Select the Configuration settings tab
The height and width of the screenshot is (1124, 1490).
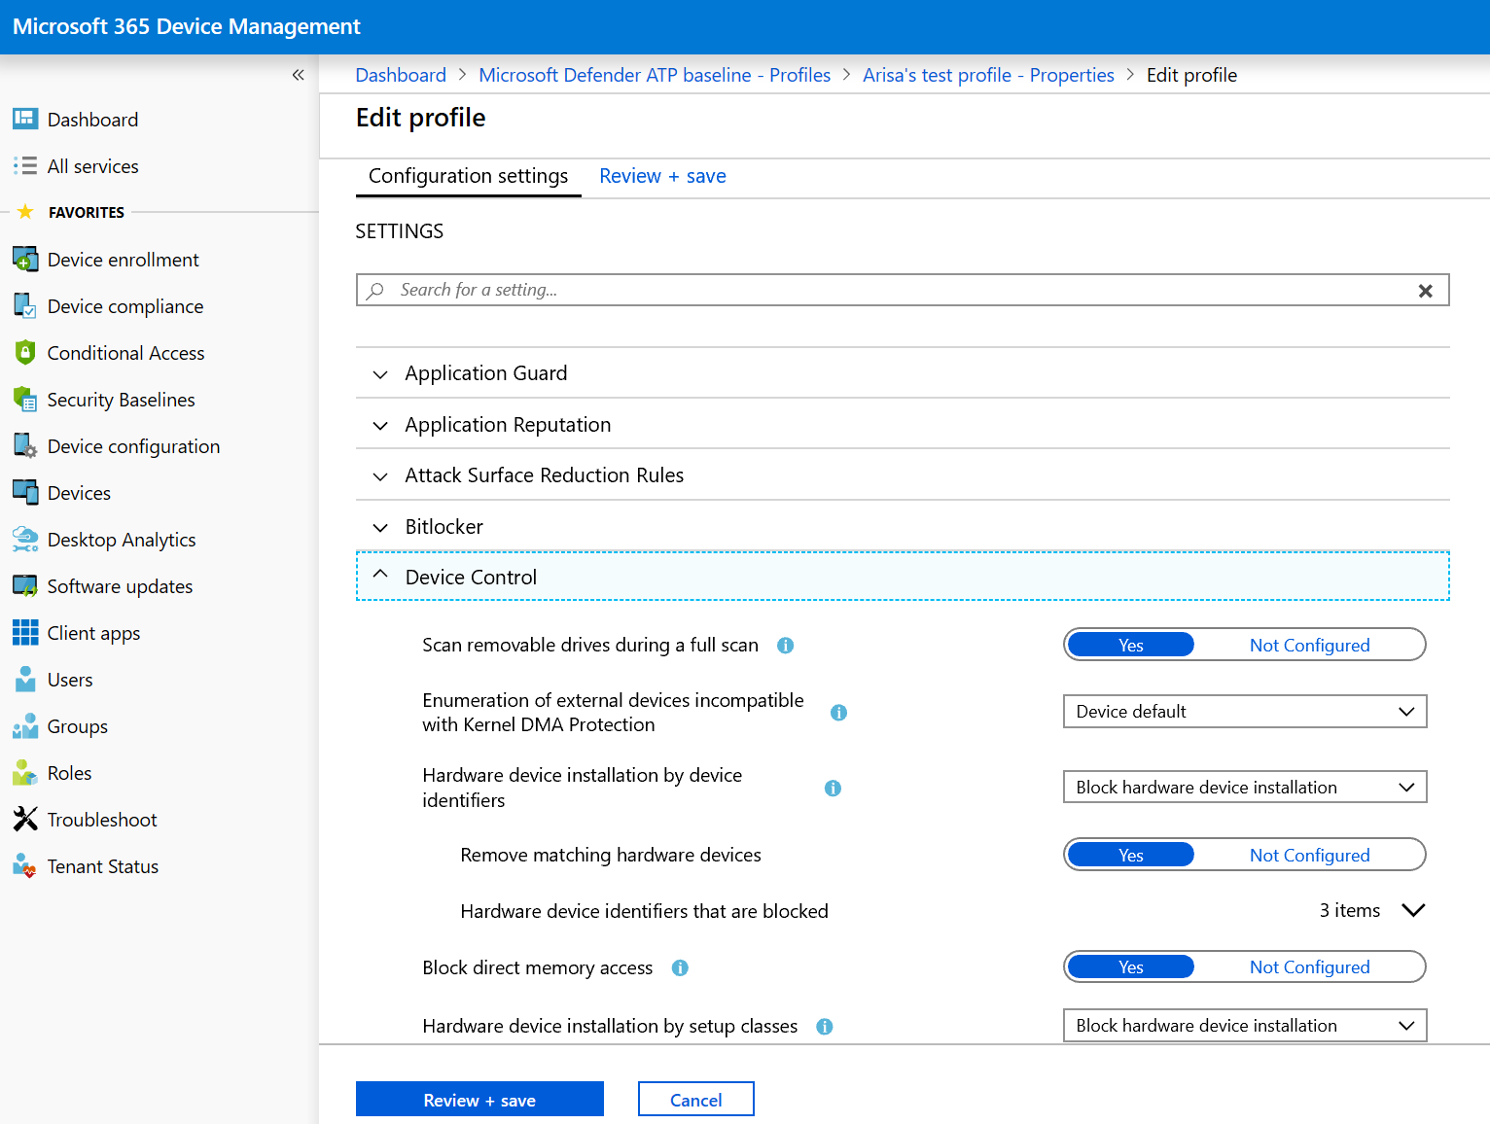[x=468, y=176]
